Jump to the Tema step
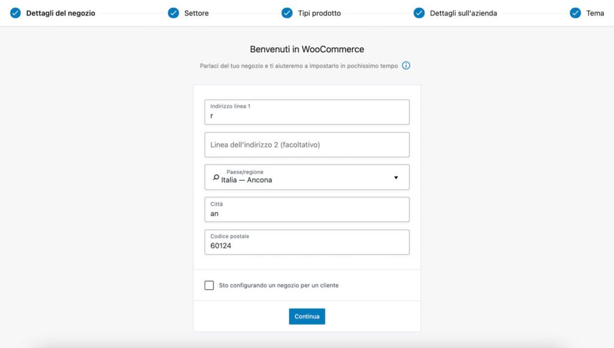The image size is (614, 348). (x=595, y=13)
